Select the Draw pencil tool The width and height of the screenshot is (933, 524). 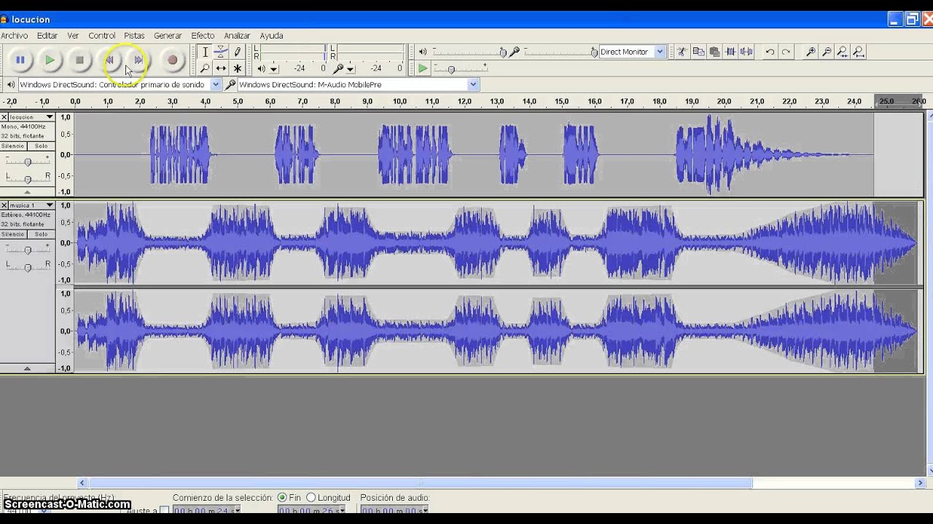[x=237, y=52]
